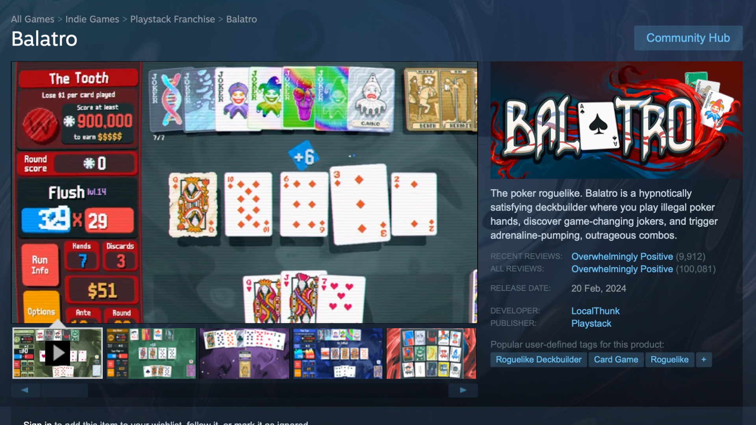Select the Card Game tag
The height and width of the screenshot is (425, 756).
(616, 359)
